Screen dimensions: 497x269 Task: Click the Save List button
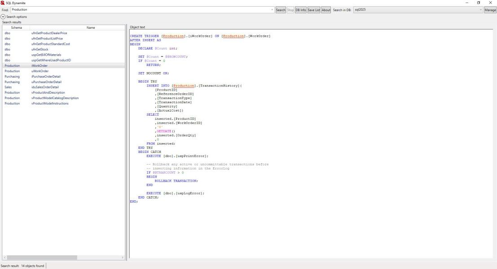tap(313, 9)
